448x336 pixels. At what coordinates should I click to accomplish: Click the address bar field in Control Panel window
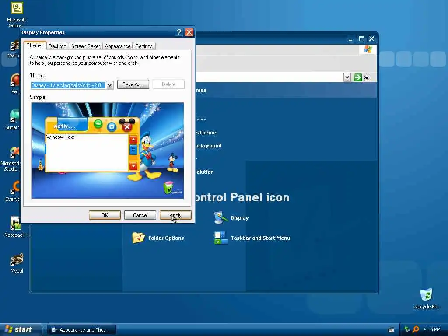(x=269, y=77)
